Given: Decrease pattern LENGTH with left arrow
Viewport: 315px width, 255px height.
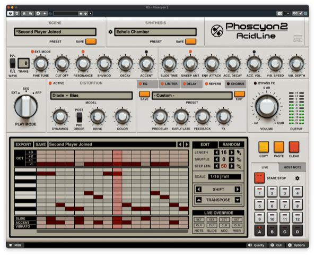Looking at the screenshot, I should click(216, 152).
